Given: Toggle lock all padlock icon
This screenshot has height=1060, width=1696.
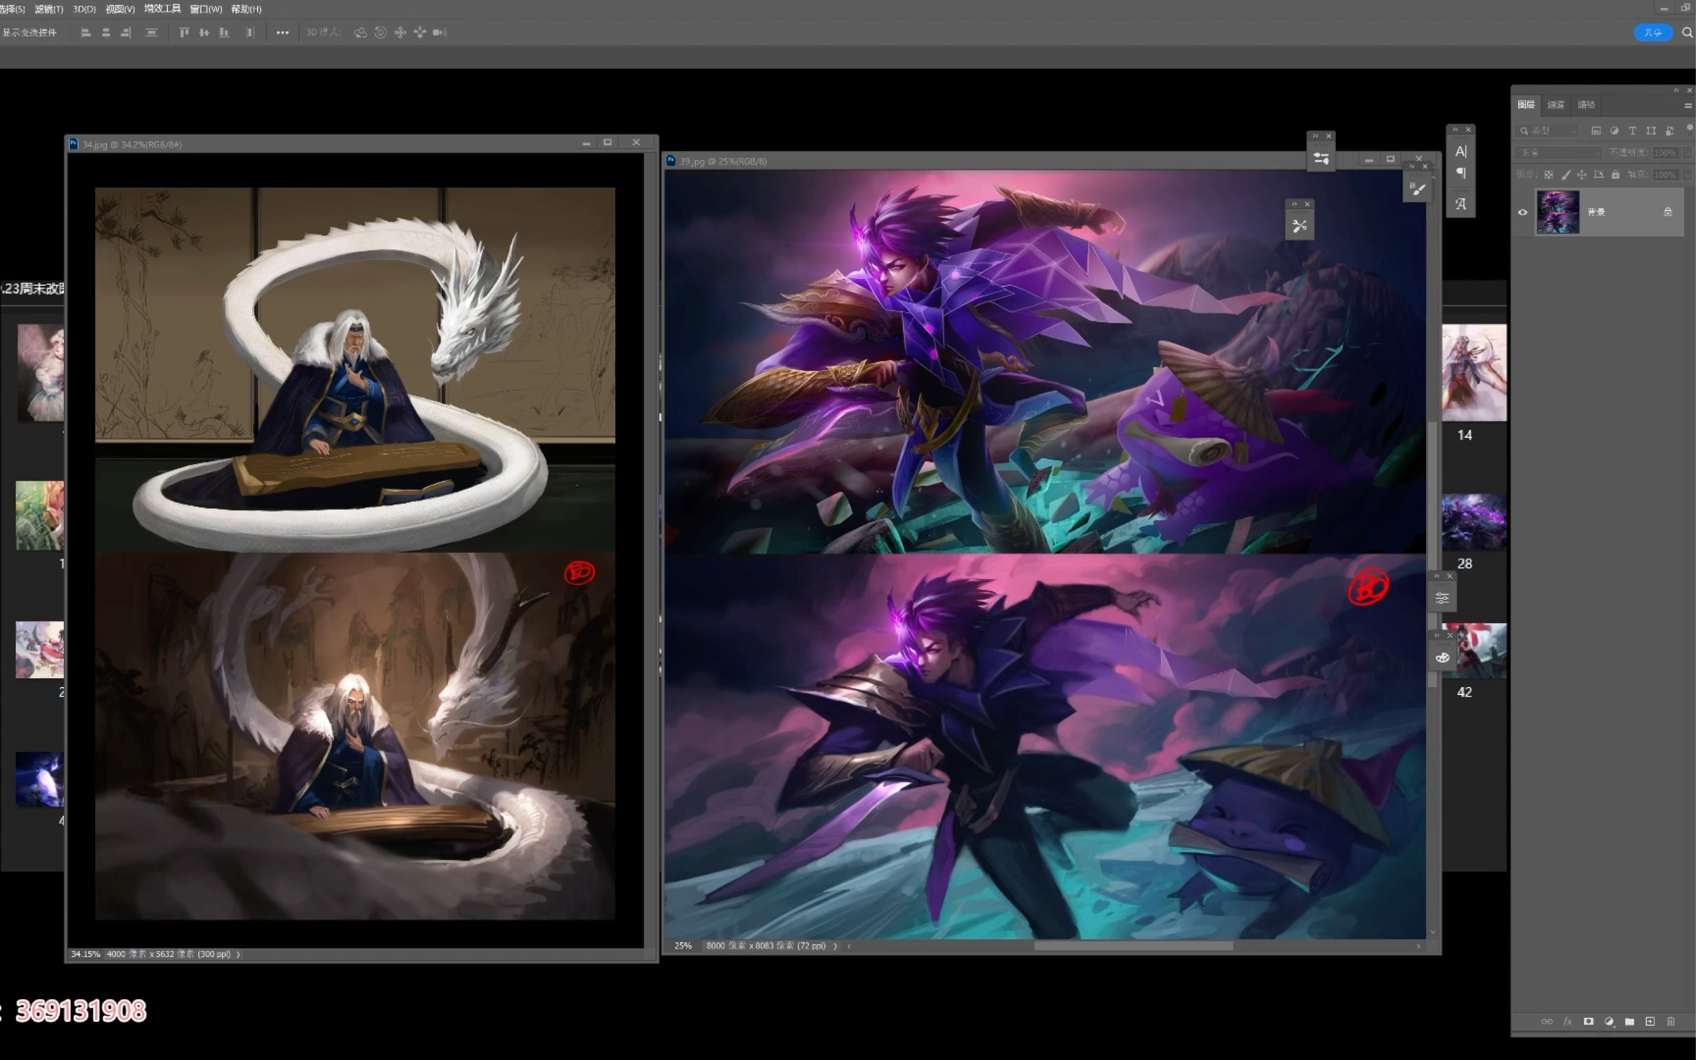Looking at the screenshot, I should pos(1616,175).
